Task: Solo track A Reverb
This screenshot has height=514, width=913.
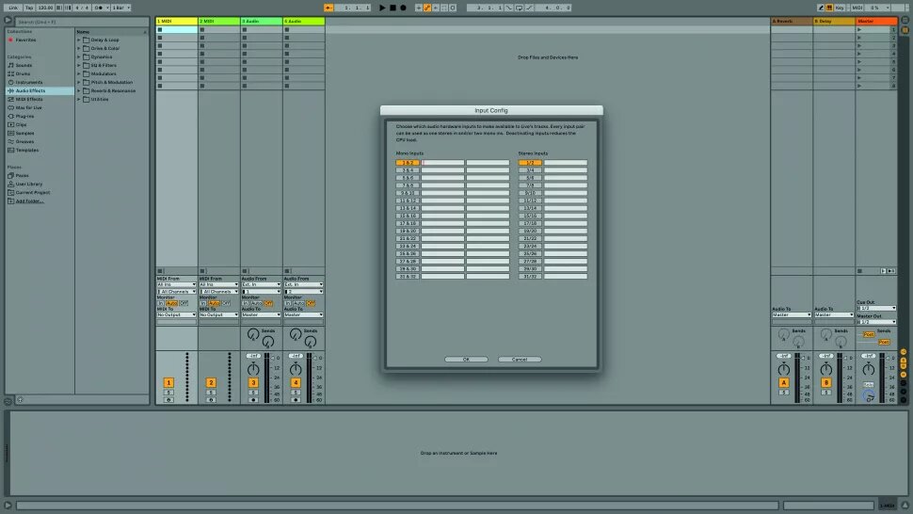Action: pyautogui.click(x=784, y=392)
